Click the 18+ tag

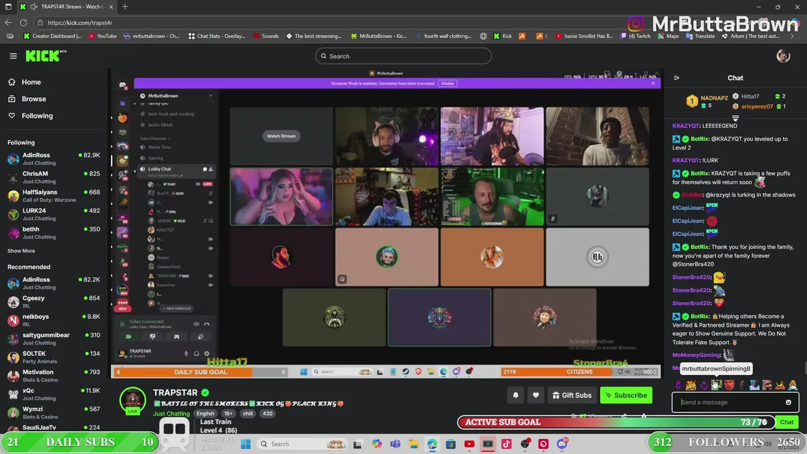[228, 414]
